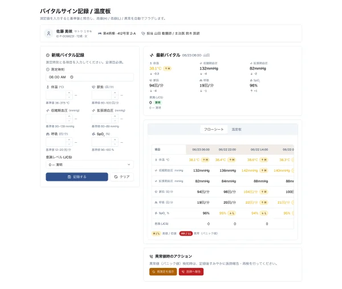Click the 104回/分 cell in the flowsheet

point(255,192)
